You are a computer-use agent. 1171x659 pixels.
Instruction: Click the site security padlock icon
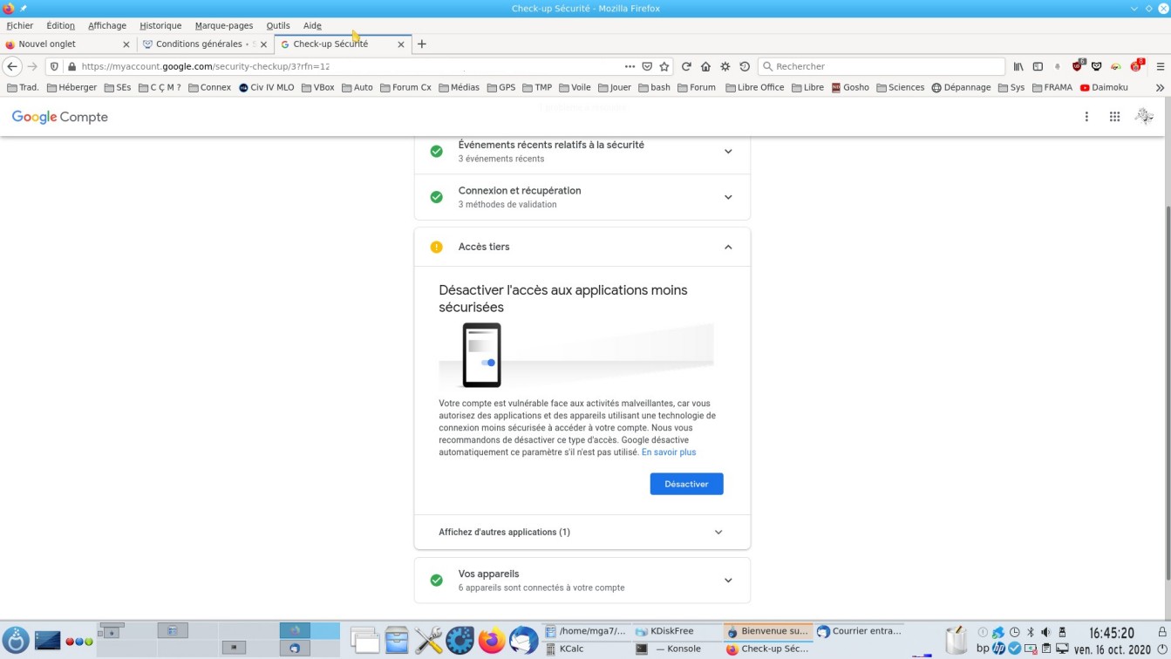72,66
